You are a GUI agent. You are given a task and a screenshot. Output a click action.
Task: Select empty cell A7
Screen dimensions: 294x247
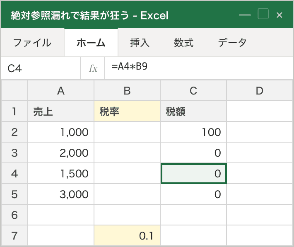pos(61,235)
